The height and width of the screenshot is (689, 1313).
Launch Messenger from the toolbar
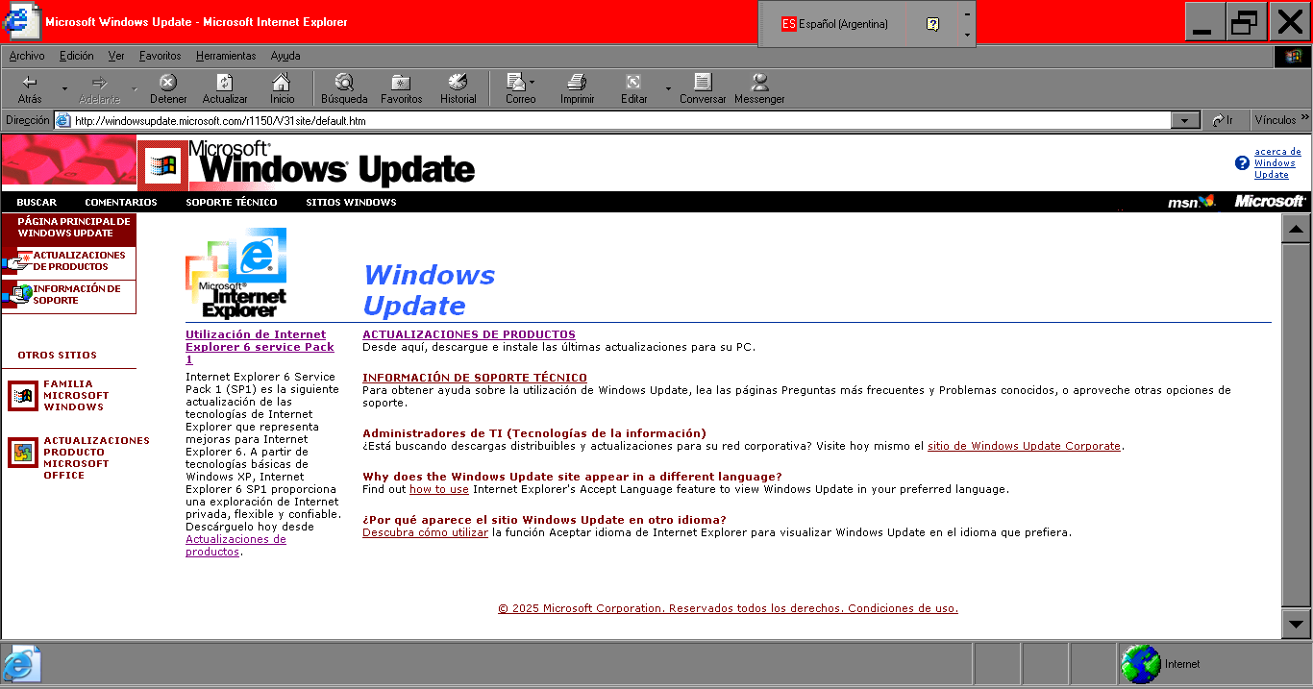point(759,87)
